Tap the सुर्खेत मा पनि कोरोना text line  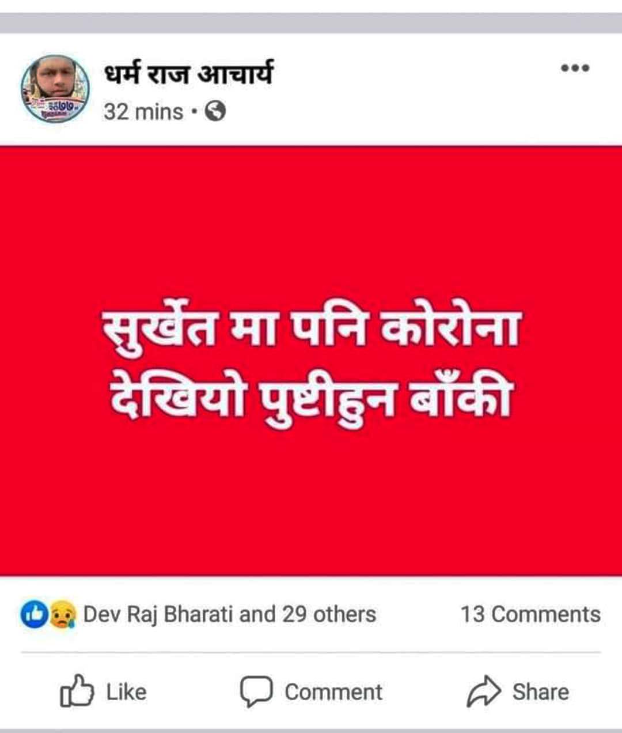[x=311, y=331]
